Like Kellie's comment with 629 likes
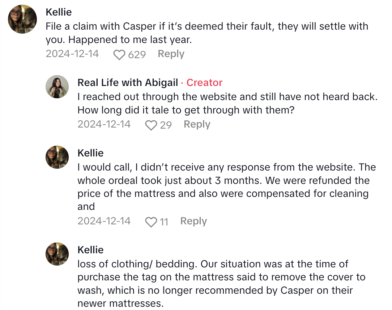This screenshot has width=392, height=310. coord(119,55)
